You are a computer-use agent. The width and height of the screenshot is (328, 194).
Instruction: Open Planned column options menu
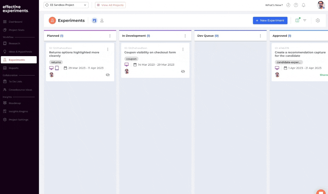click(110, 36)
